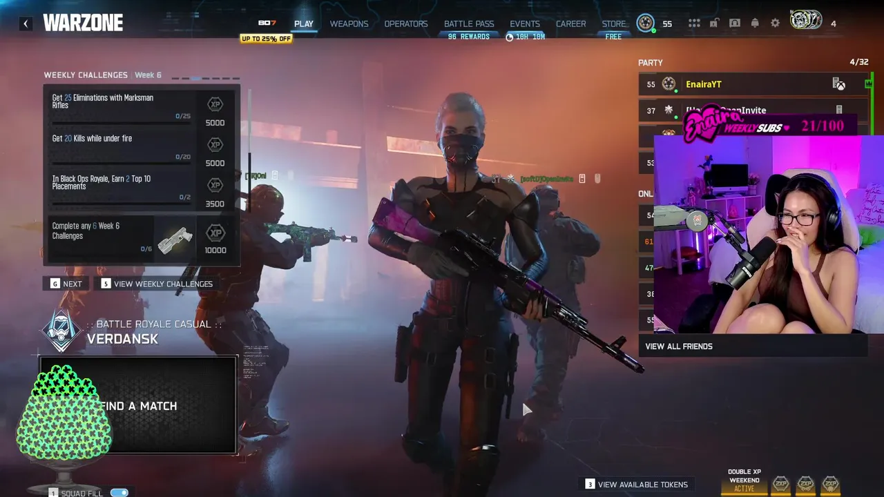Click the UP TO 25% OFF badge
Image resolution: width=884 pixels, height=497 pixels.
pos(266,39)
